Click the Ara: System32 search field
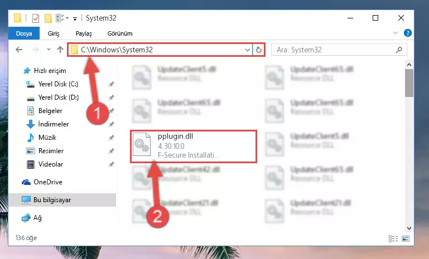Screen dimensions: 429x259 [335, 50]
